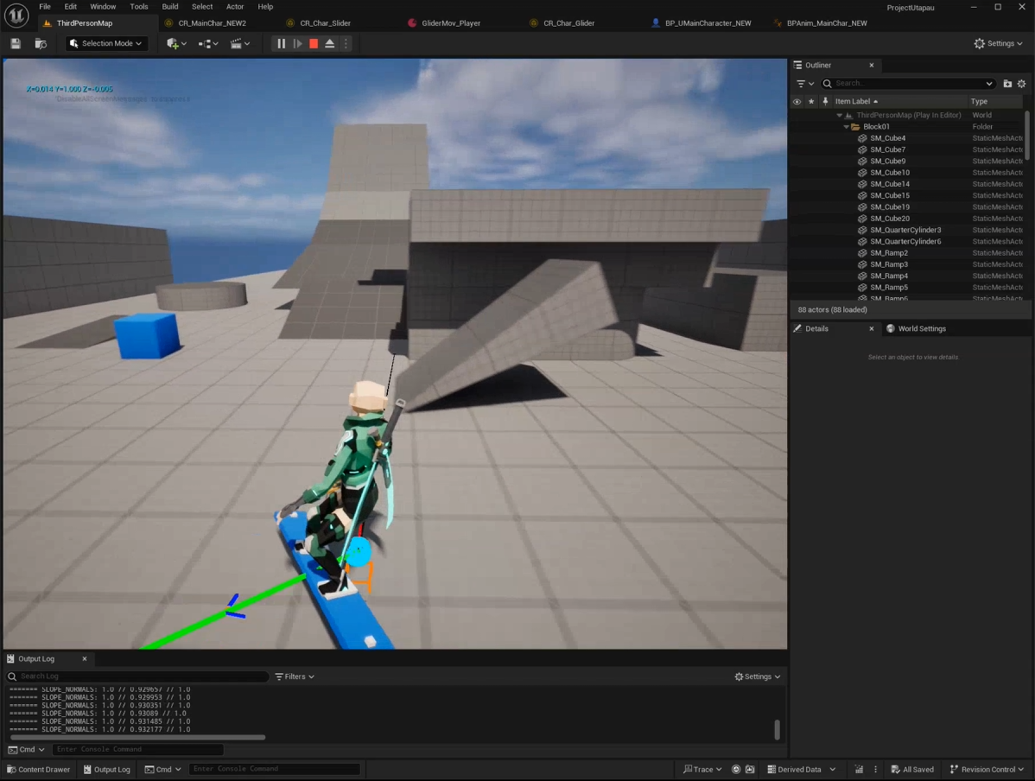The image size is (1035, 781).
Task: Open the Build menu
Action: (170, 7)
